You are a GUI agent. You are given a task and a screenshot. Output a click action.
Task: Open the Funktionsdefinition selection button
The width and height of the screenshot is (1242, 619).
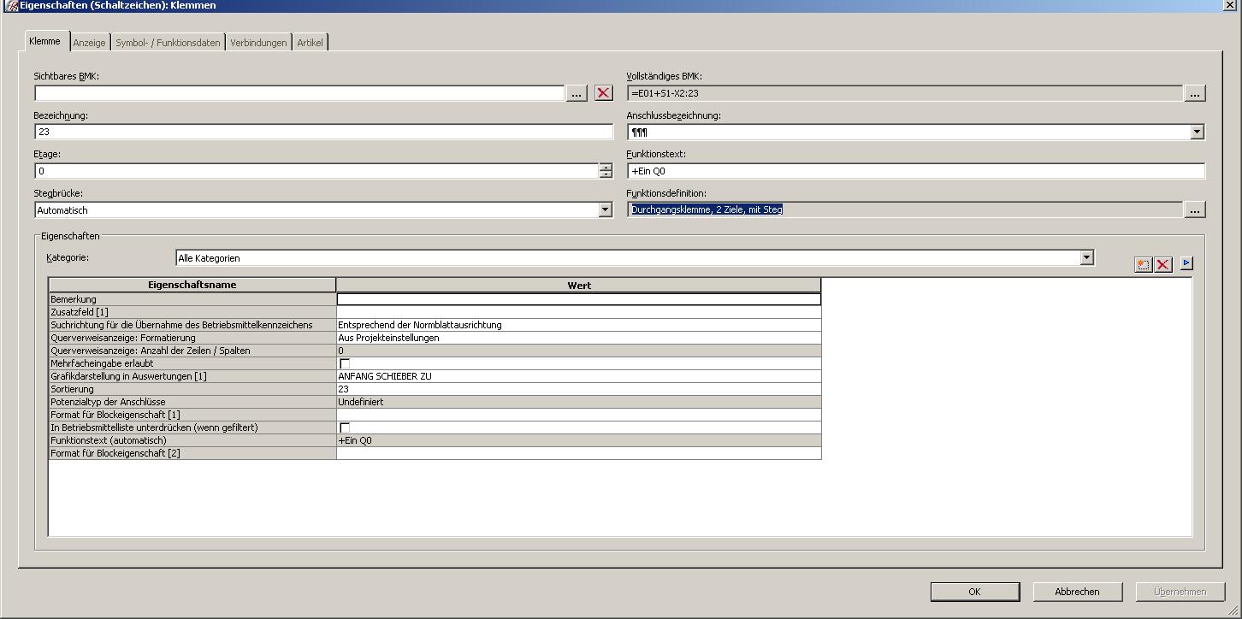1195,209
